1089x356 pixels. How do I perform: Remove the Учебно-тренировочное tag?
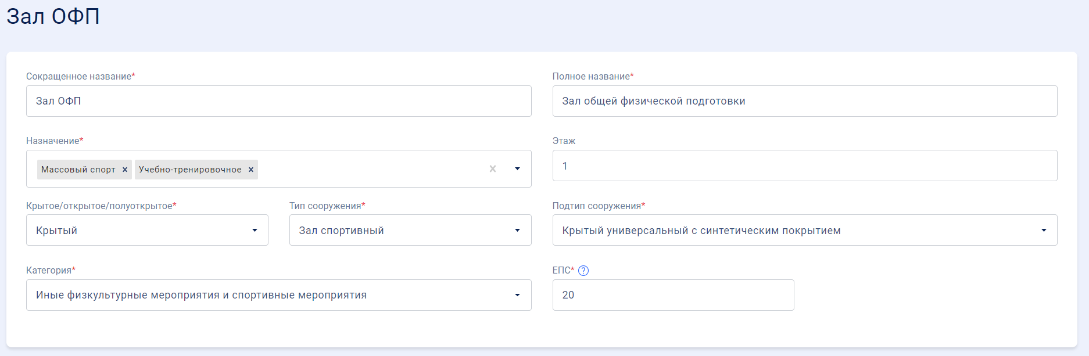click(251, 170)
